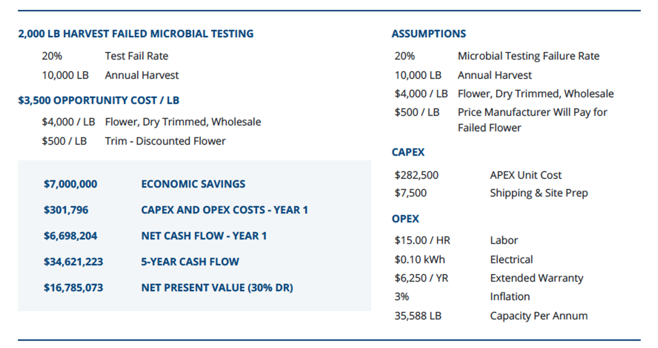Click the 'Microbial Testing Failure Rate' text

tap(528, 56)
